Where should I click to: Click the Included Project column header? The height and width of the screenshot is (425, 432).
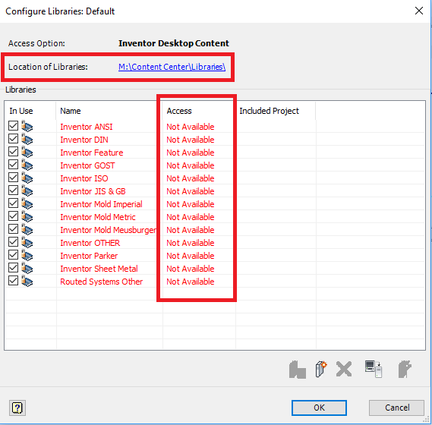[269, 111]
